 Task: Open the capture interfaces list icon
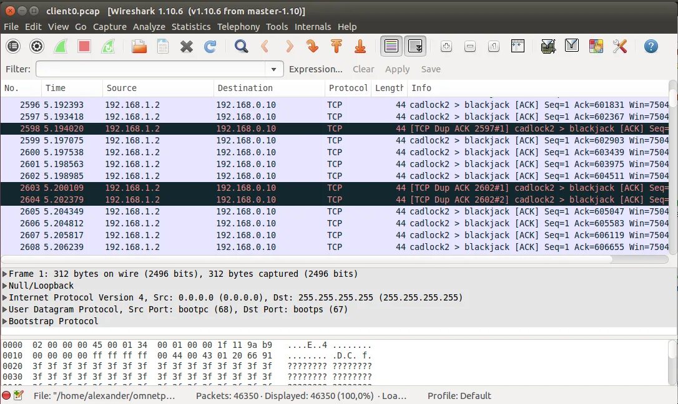click(x=13, y=46)
